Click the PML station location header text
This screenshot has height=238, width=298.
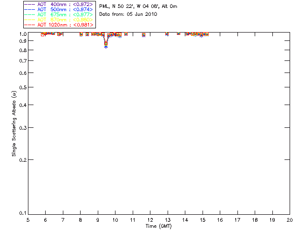138,7
